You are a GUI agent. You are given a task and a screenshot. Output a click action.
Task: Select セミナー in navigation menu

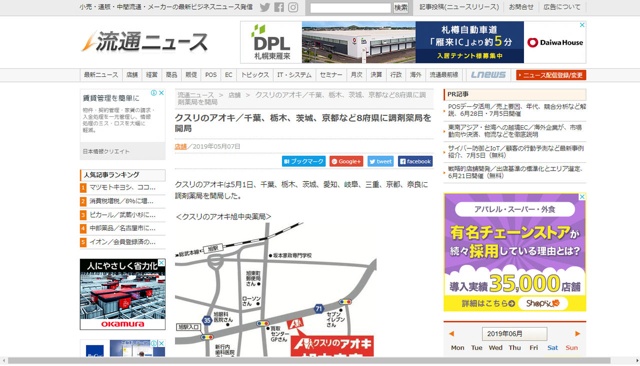(x=331, y=75)
